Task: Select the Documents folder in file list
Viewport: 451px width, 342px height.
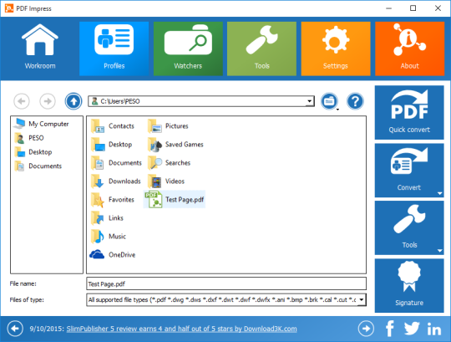Action: click(x=116, y=163)
